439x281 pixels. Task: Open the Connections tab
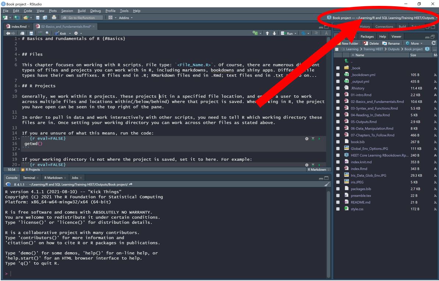tap(384, 26)
